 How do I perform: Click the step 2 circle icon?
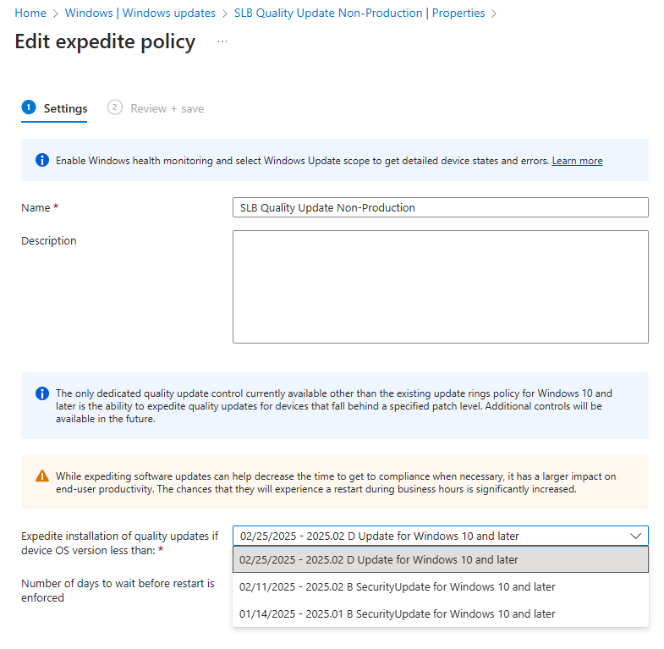(115, 107)
